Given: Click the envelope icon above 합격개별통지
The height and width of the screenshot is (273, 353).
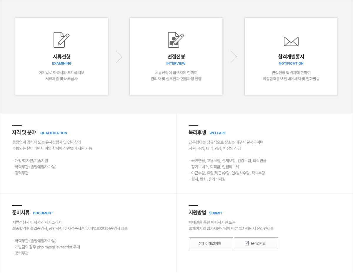Looking at the screenshot, I should tap(291, 41).
